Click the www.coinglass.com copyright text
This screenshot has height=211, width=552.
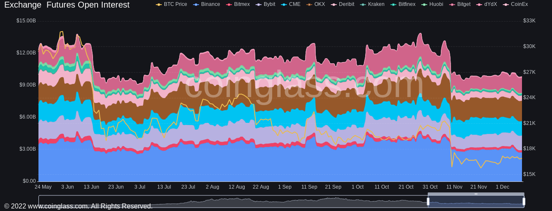[78, 206]
